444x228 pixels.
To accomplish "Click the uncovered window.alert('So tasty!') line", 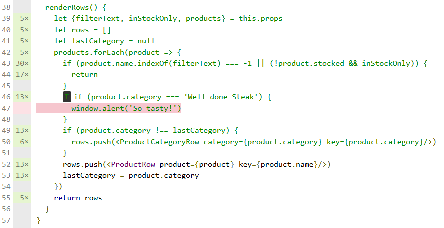I will coord(126,108).
